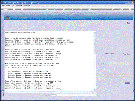Image resolution: width=135 pixels, height=101 pixels.
Task: Open the question mark help icon
Action: (14, 9)
